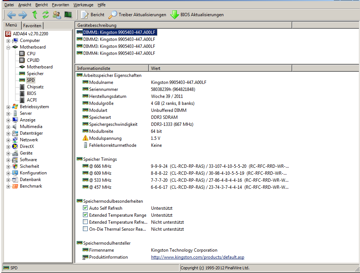Click the Software category icon
Viewport: 360px width, 273px height.
click(x=15, y=160)
